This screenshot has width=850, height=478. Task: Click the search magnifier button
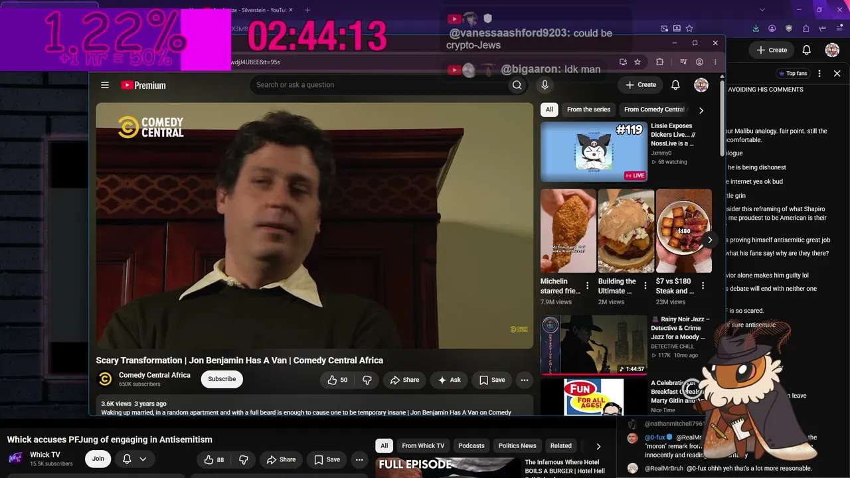coord(517,85)
